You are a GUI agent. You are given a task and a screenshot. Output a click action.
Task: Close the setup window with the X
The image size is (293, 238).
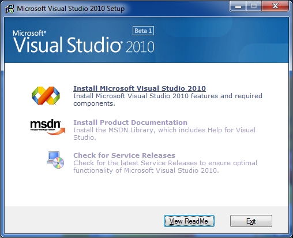[x=275, y=6]
